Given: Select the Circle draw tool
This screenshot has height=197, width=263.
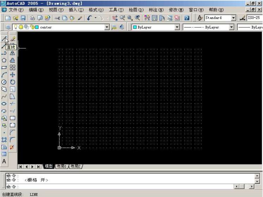Looking at the screenshot, I should pyautogui.click(x=4, y=82).
